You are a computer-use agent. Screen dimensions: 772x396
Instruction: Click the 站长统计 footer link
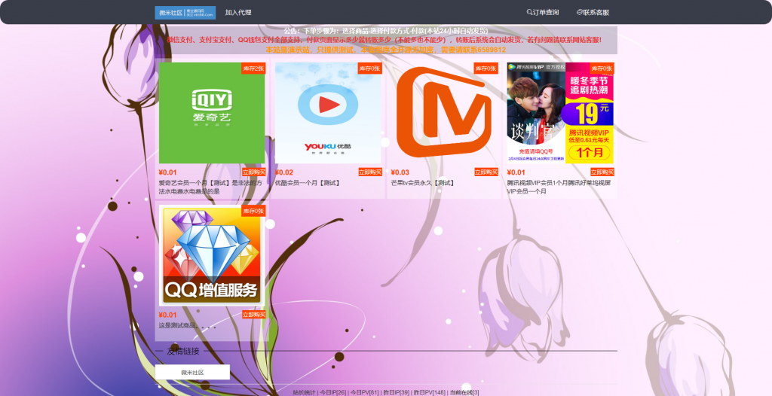tap(304, 392)
